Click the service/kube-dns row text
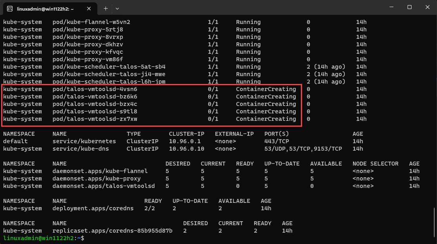The width and height of the screenshot is (437, 244). [80, 149]
